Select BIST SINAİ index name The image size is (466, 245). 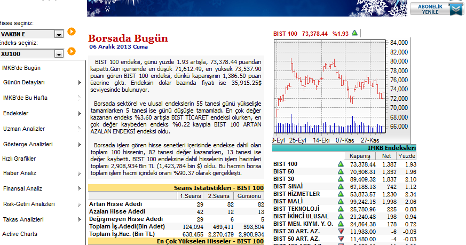(x=288, y=186)
